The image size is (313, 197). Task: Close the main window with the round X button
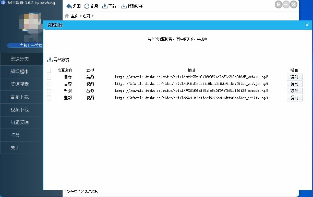coord(294,4)
